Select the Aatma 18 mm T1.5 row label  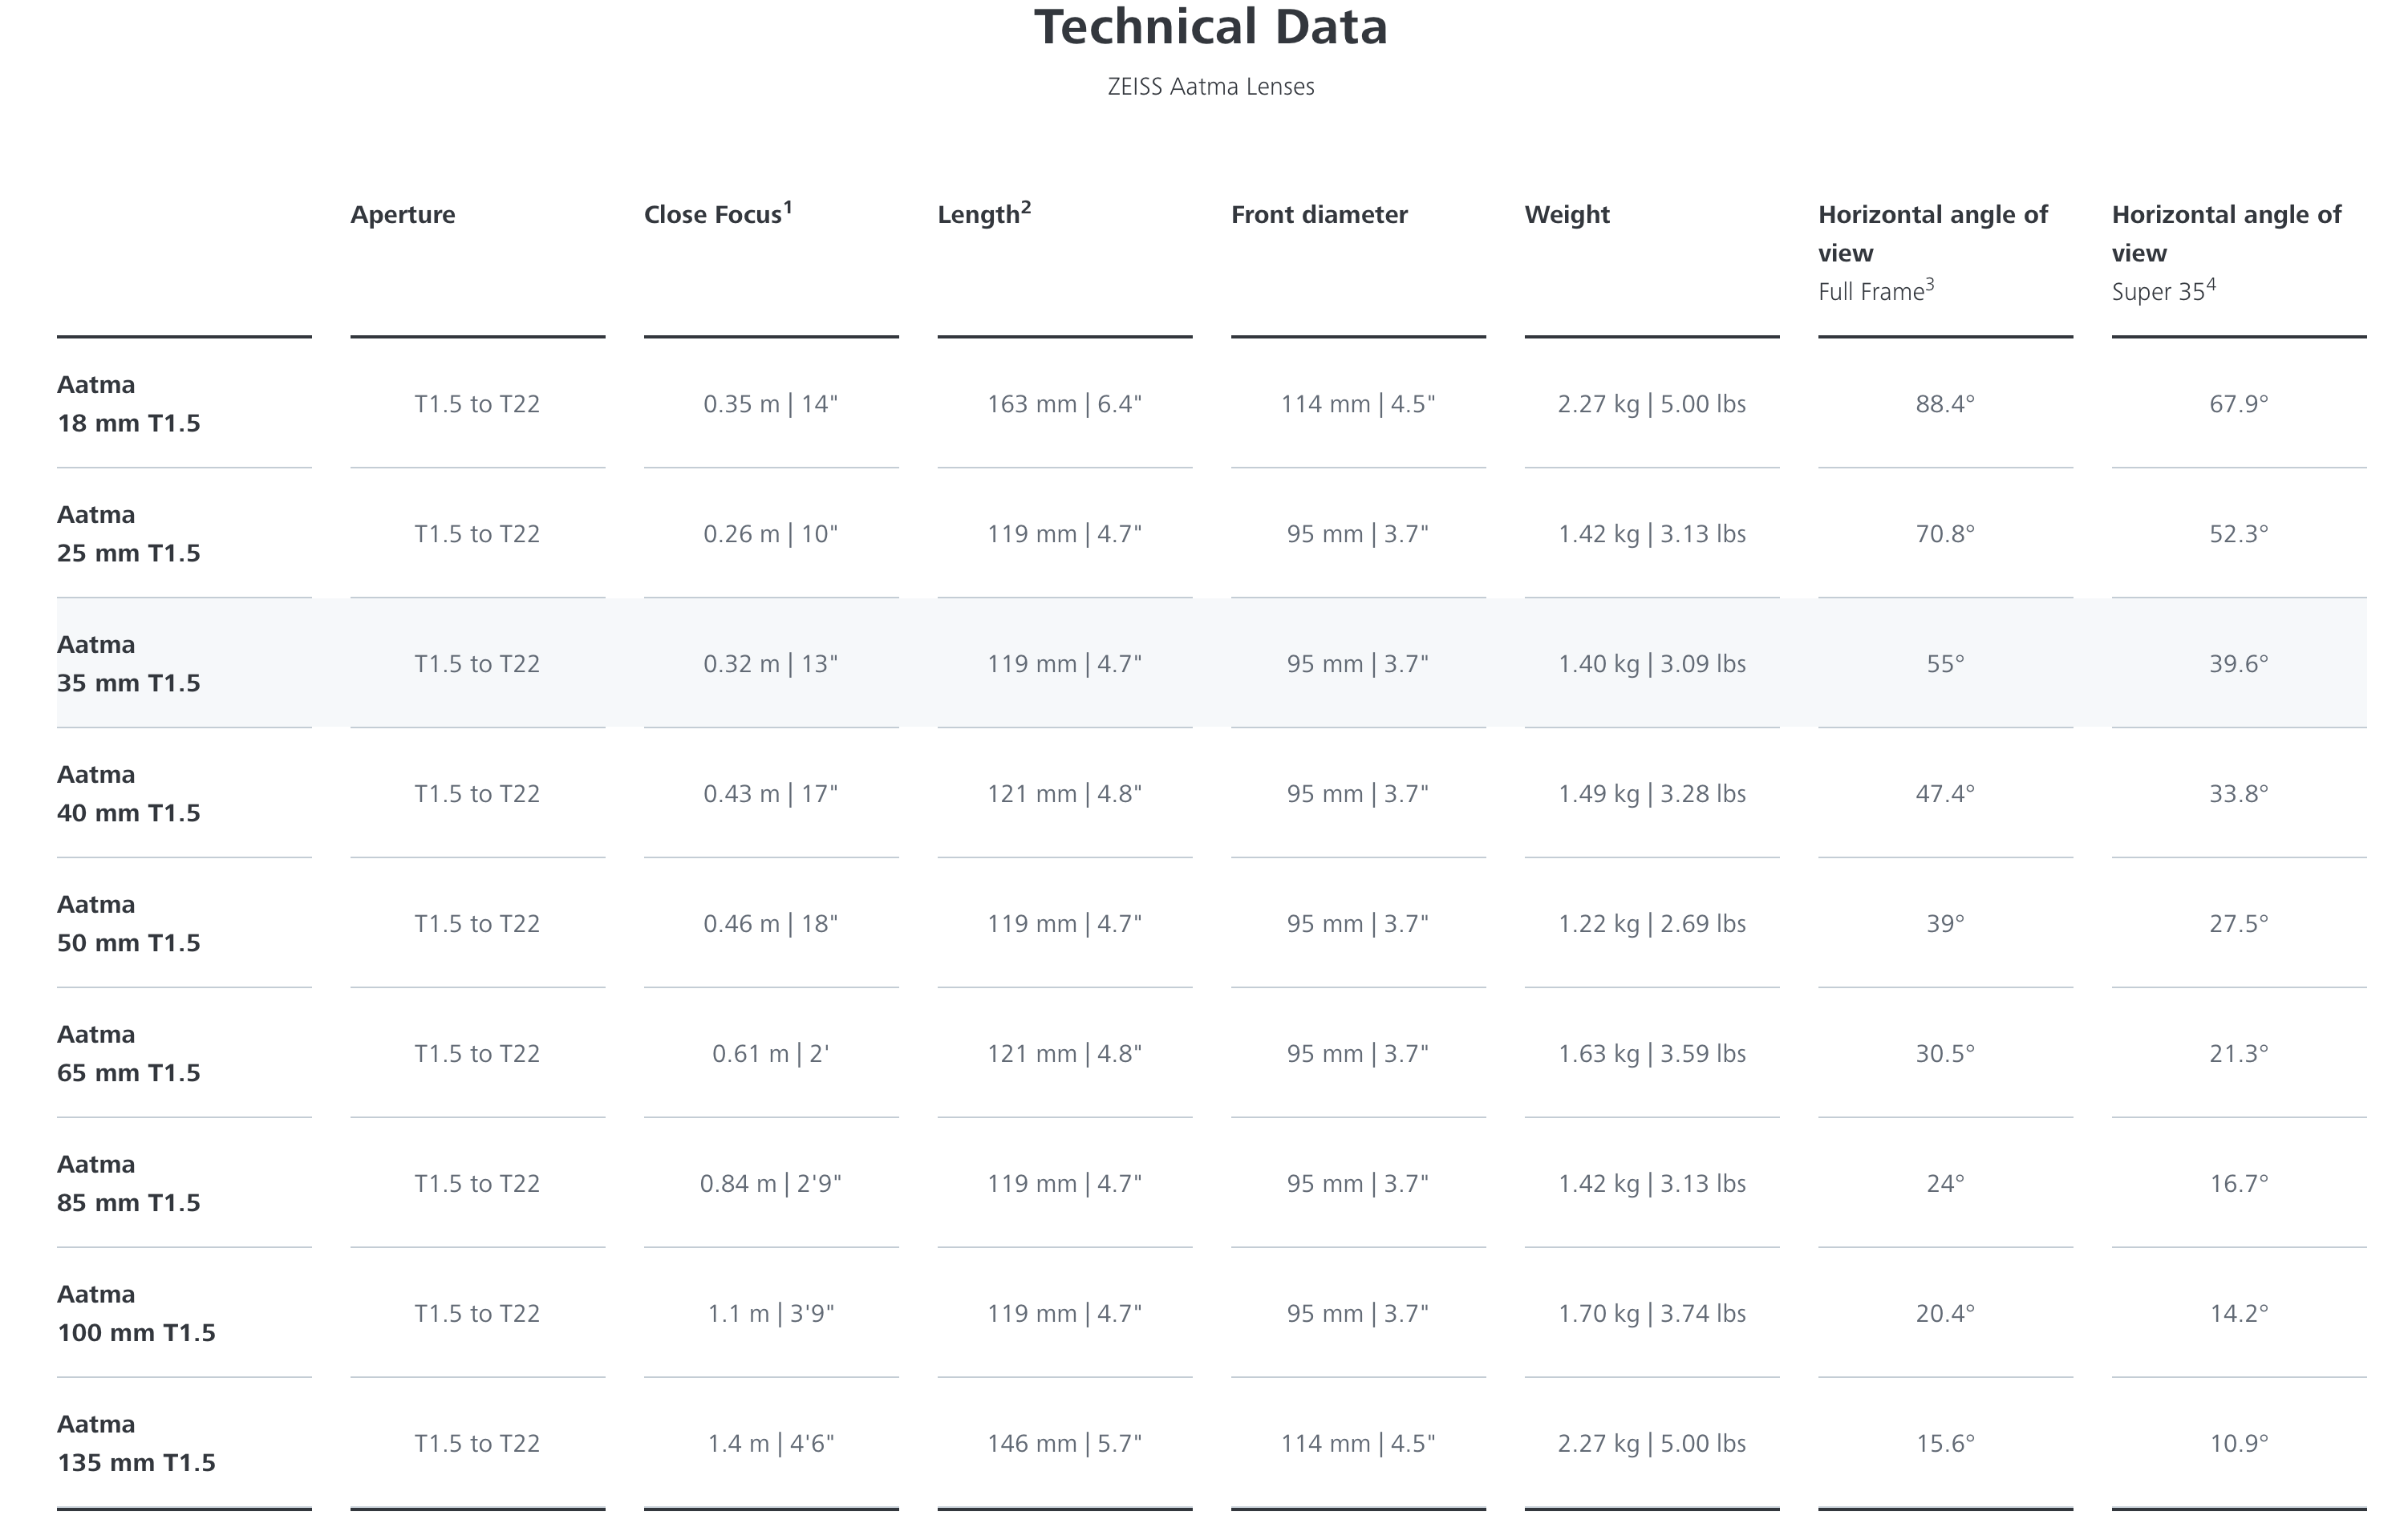coord(129,404)
